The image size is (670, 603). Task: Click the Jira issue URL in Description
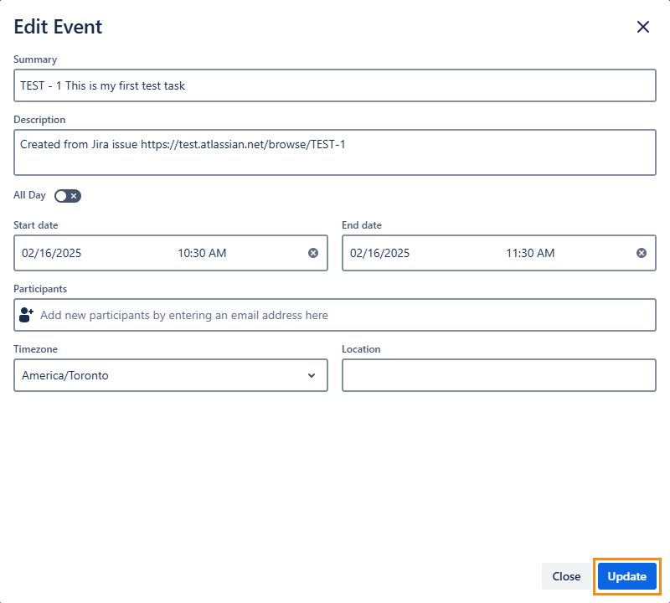243,144
